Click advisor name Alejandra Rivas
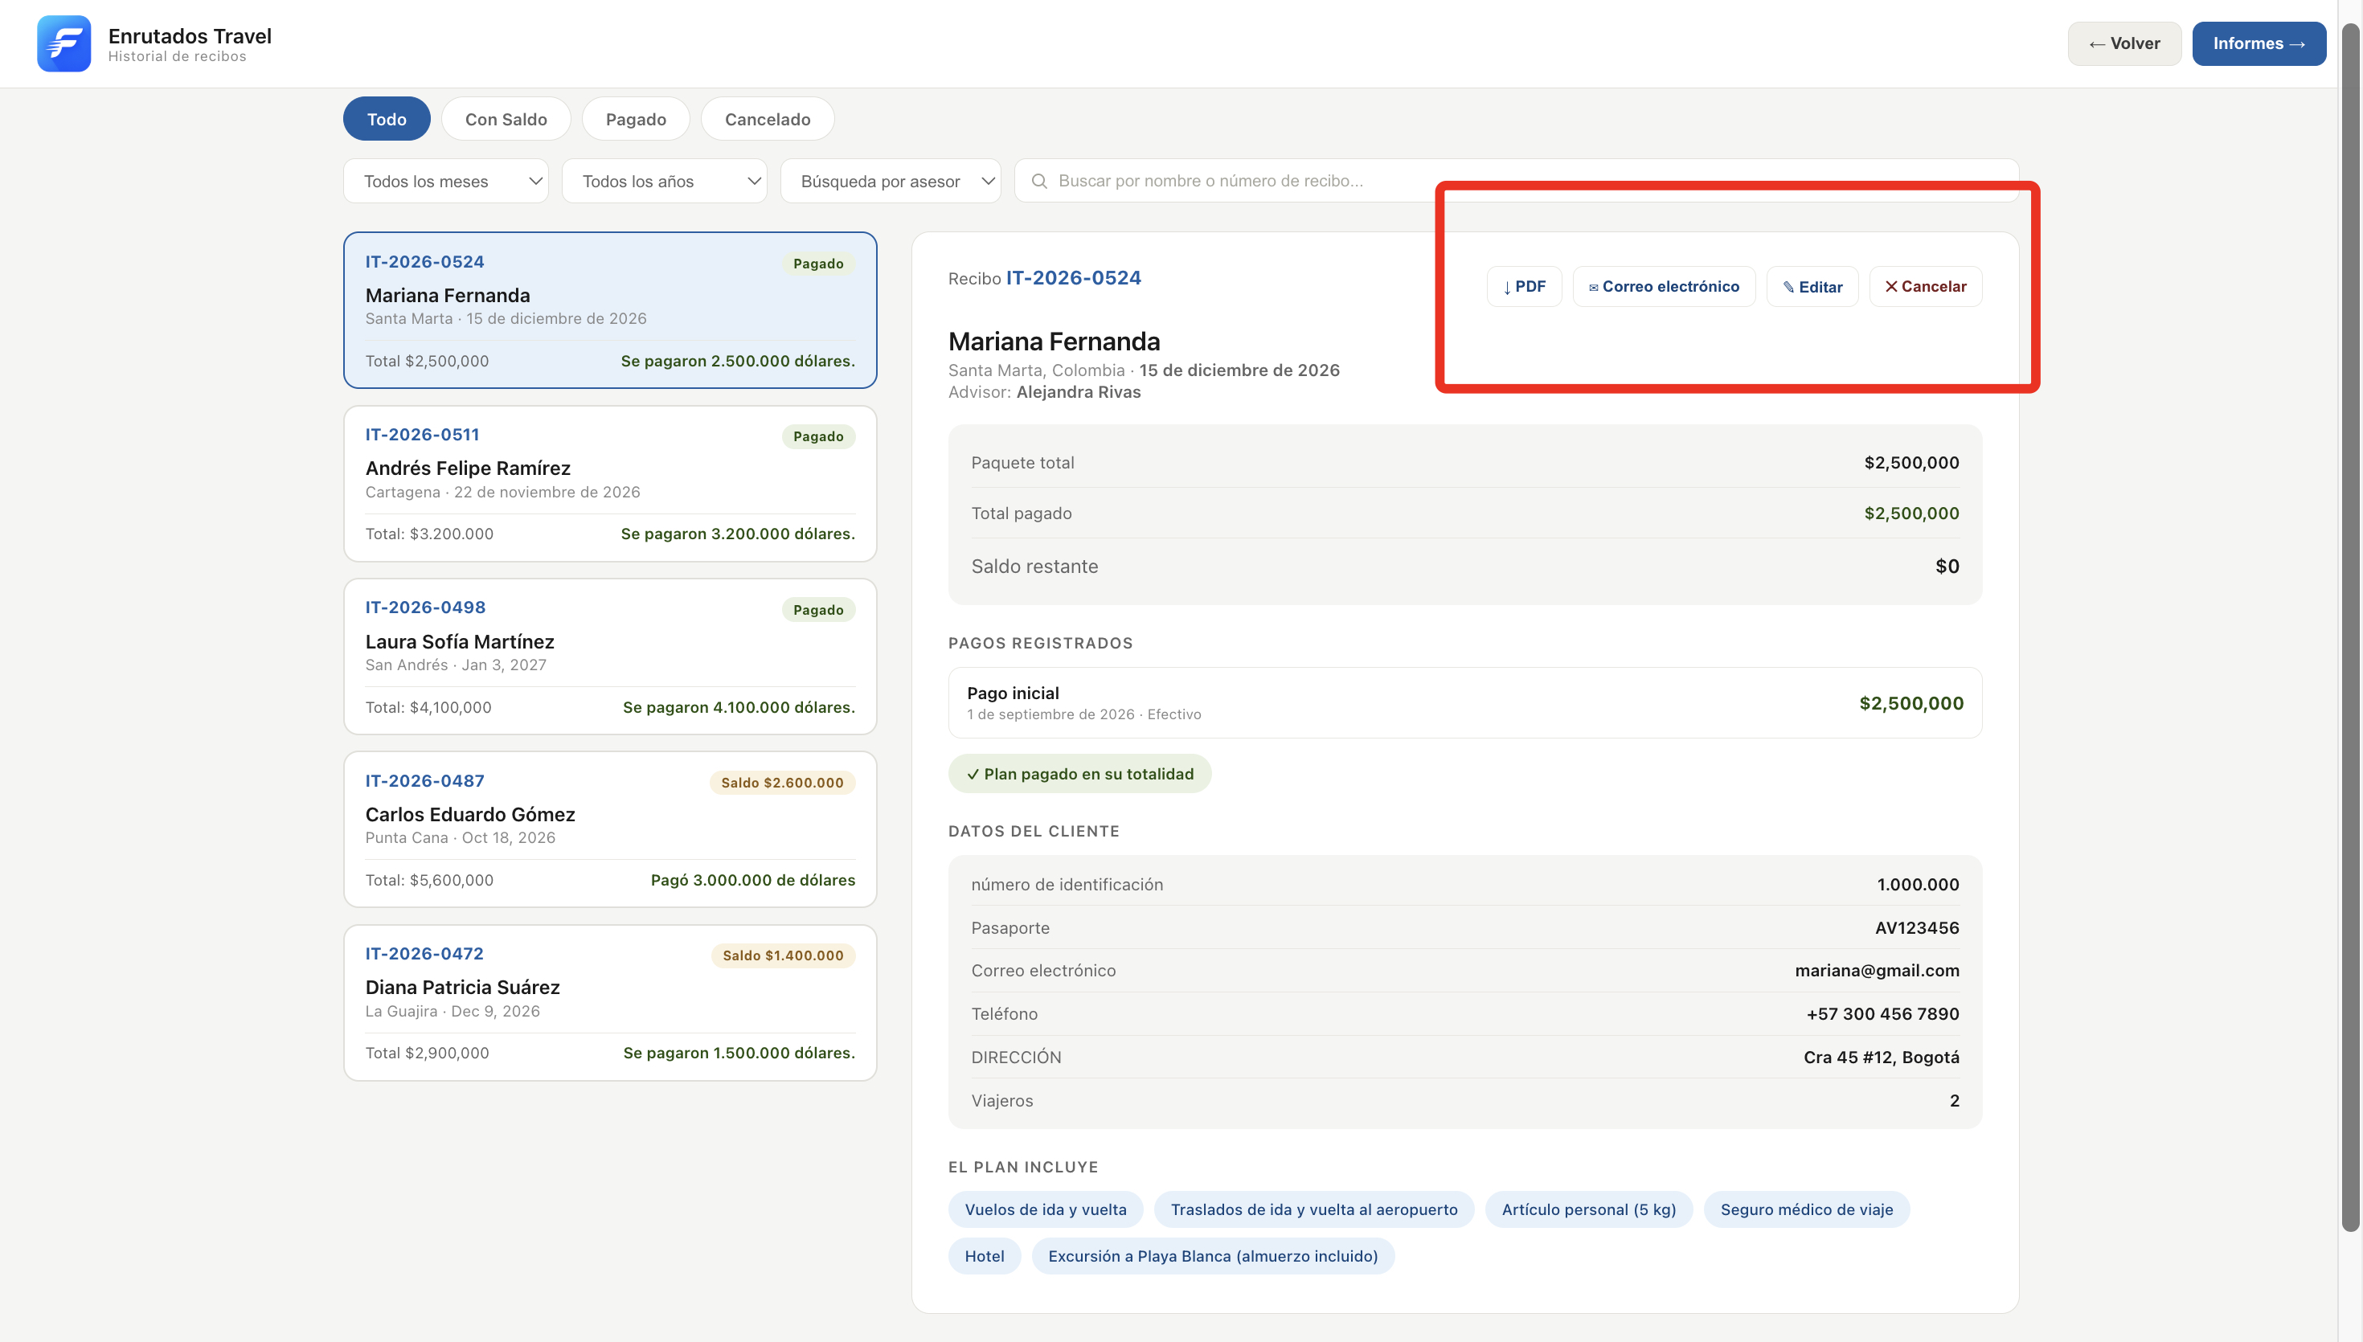This screenshot has height=1342, width=2363. tap(1079, 391)
